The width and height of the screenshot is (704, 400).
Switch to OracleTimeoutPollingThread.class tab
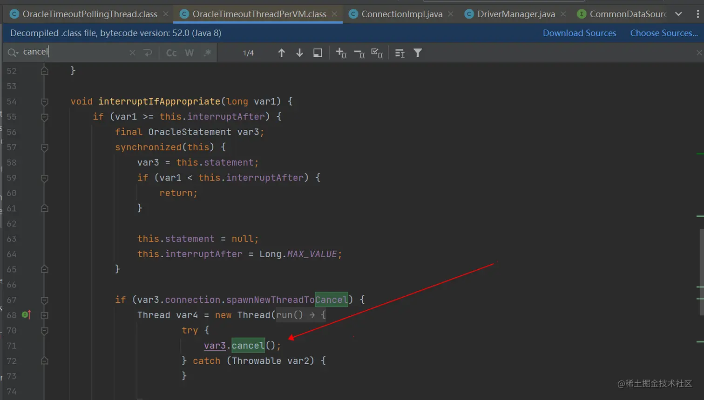click(x=90, y=14)
